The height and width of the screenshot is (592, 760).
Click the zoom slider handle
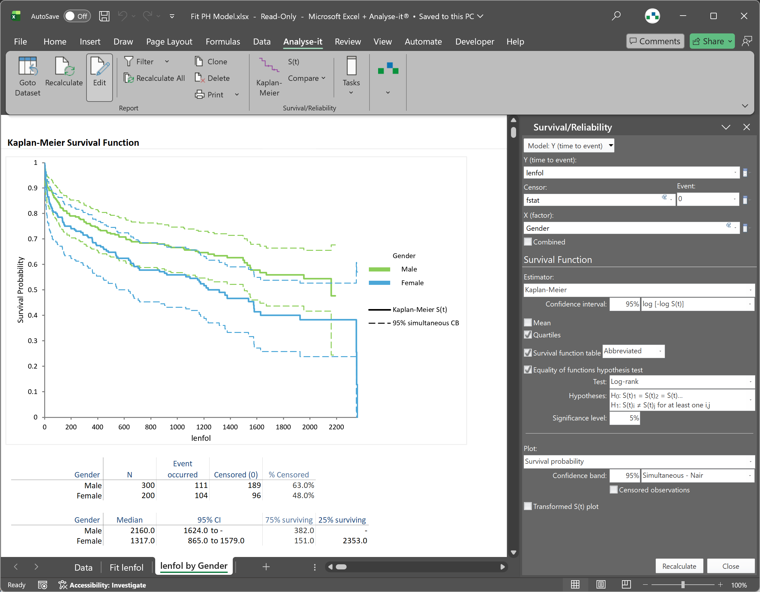(683, 585)
